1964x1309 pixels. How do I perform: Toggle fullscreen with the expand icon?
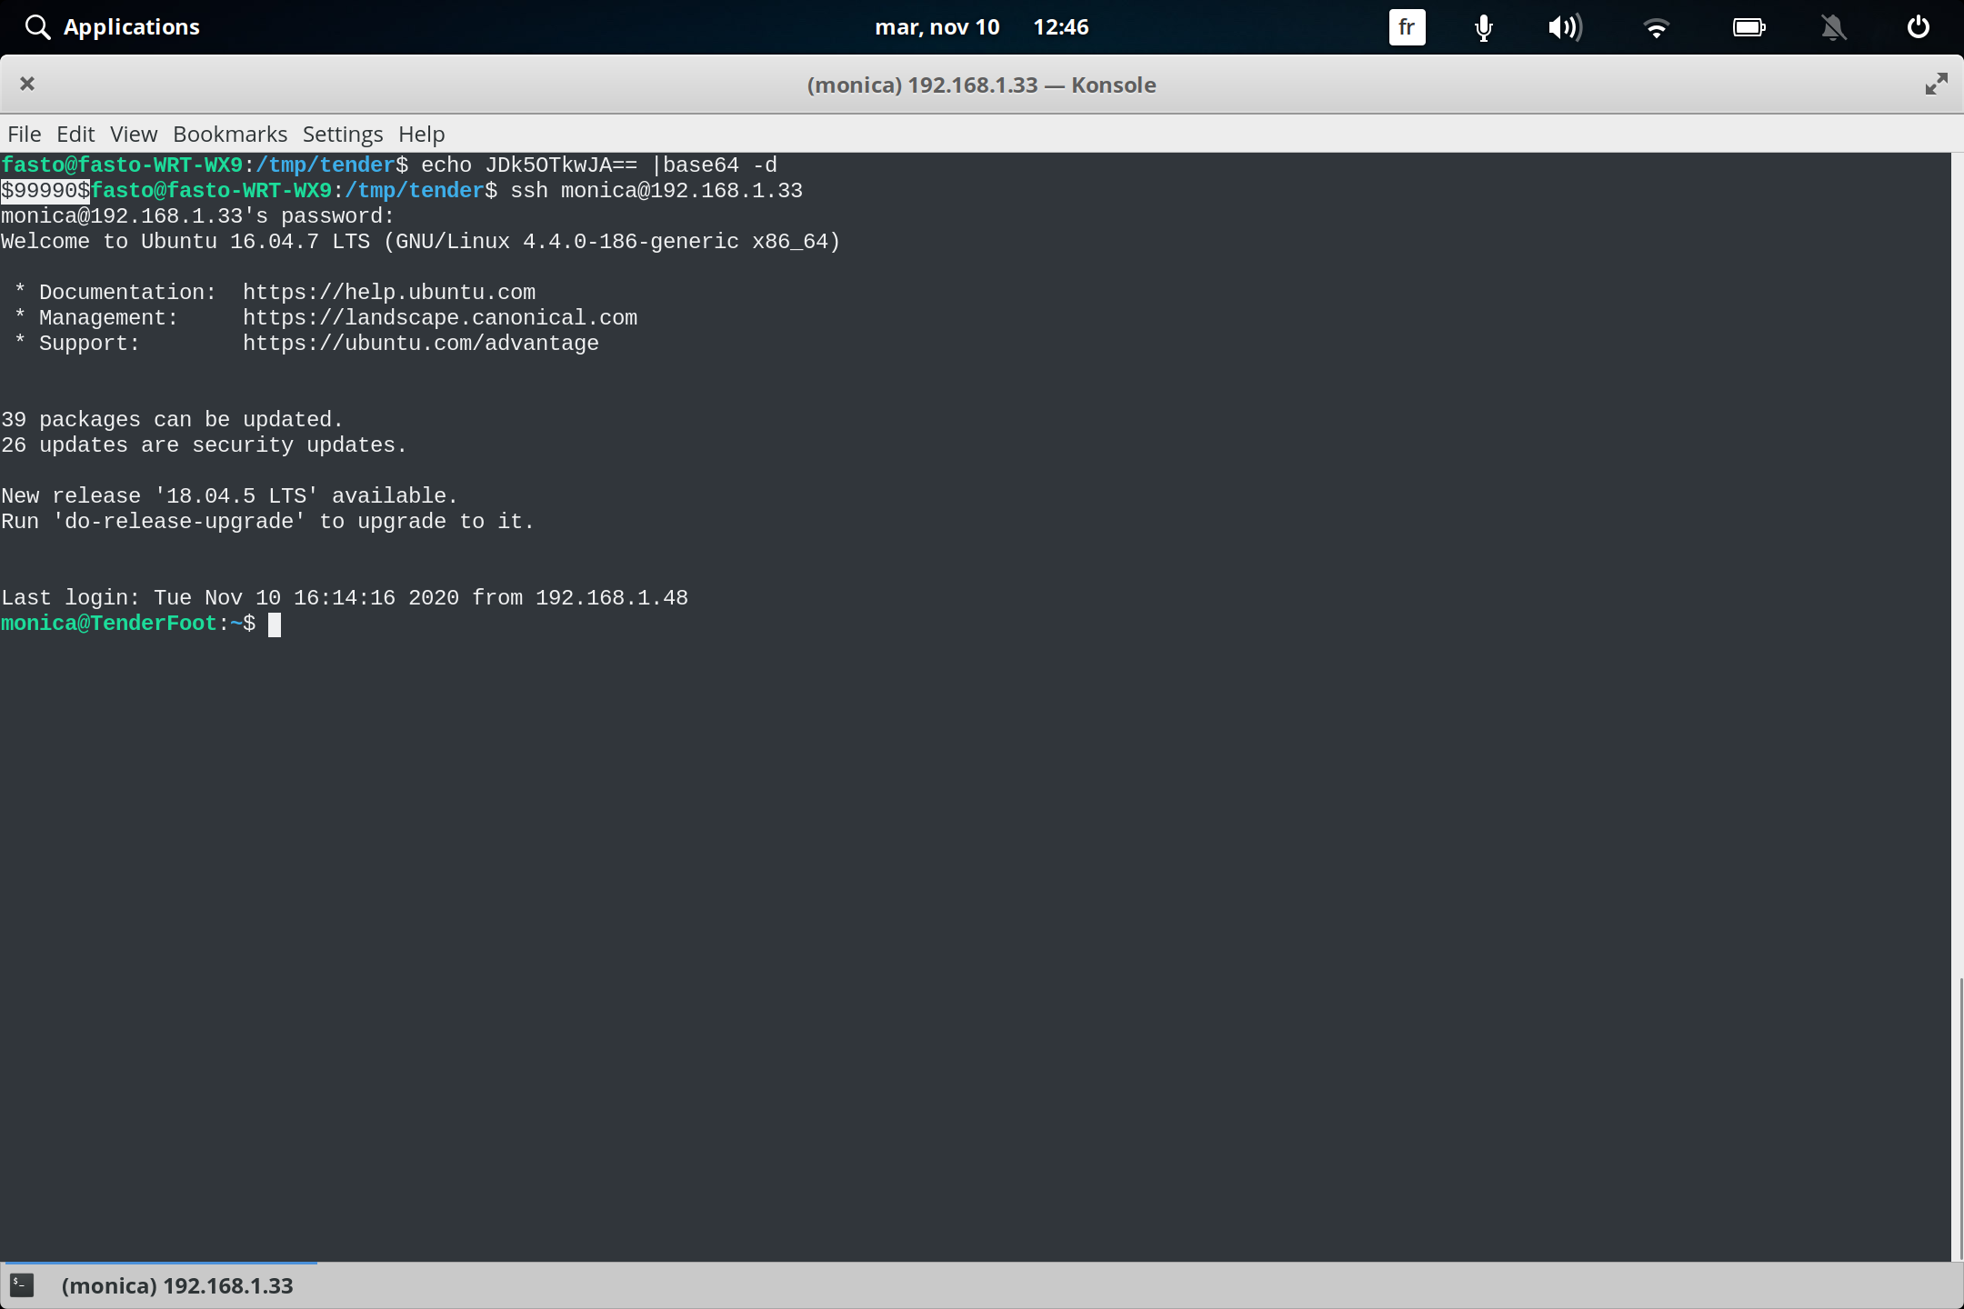(1936, 84)
